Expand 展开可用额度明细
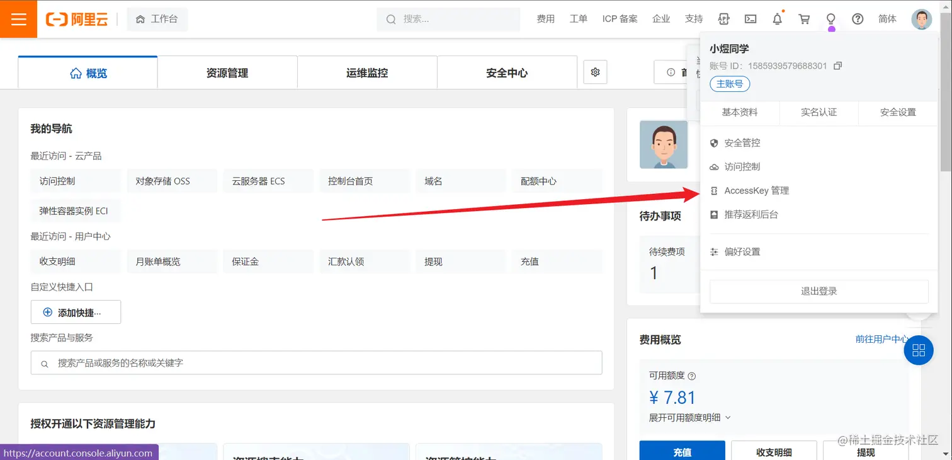 (x=690, y=417)
